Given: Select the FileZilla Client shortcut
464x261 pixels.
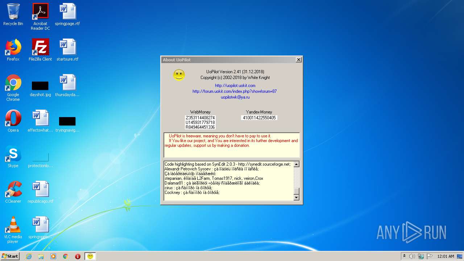Looking at the screenshot, I should 40,50.
